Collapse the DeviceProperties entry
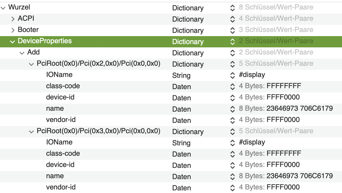Image resolution: width=342 pixels, height=193 pixels. 12,42
